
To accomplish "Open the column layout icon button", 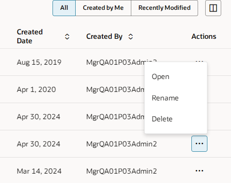I will (213, 8).
